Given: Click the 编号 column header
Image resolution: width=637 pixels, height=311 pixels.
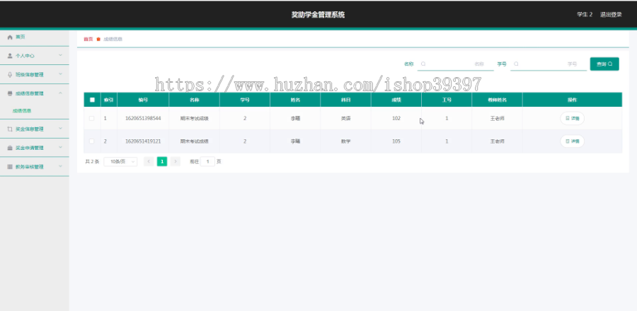Looking at the screenshot, I should tap(143, 100).
